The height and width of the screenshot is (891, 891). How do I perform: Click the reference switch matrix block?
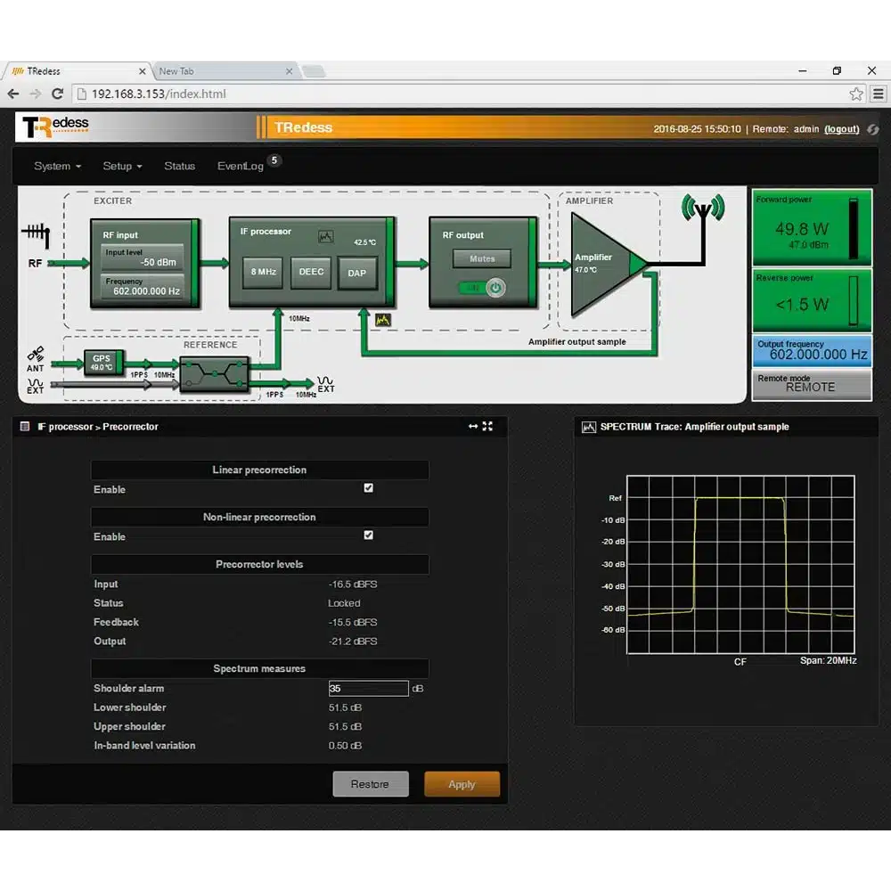click(x=214, y=374)
